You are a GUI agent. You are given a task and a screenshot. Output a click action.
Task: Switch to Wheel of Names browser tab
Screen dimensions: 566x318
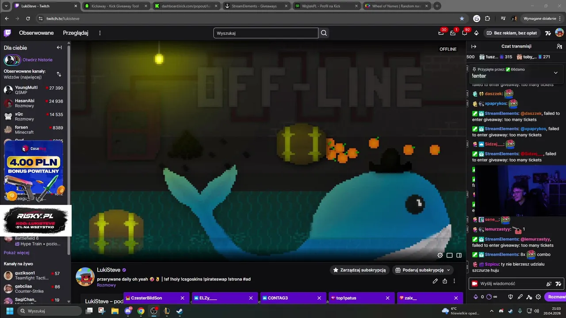click(396, 6)
